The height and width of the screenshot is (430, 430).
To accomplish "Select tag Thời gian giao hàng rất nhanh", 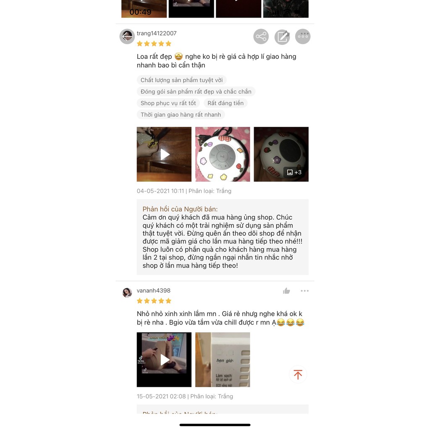I will point(181,115).
